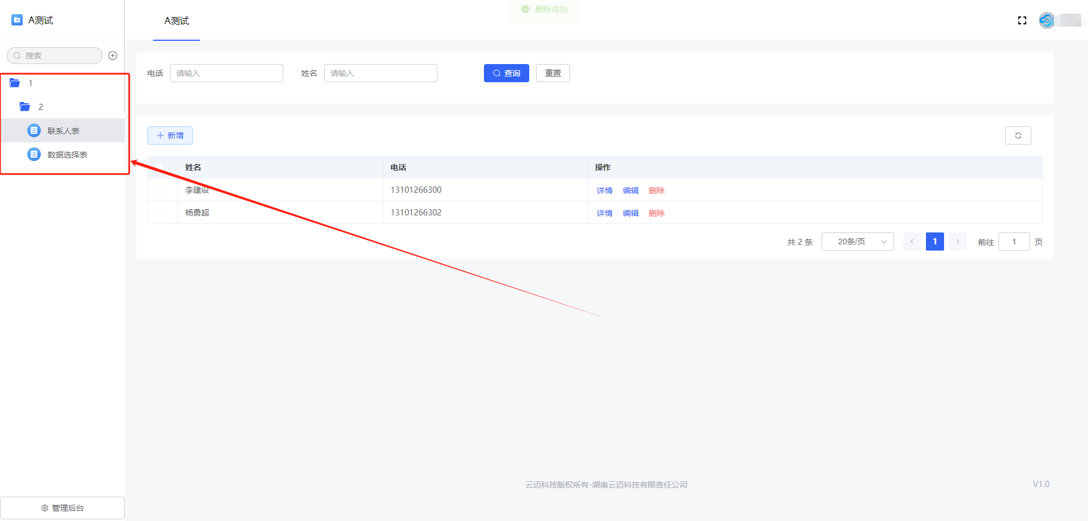Click the fullscreen toggle icon

1022,20
